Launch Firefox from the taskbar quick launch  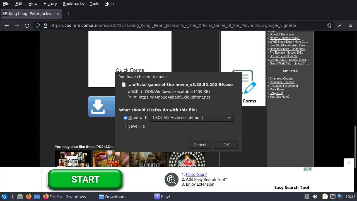pyautogui.click(x=28, y=197)
